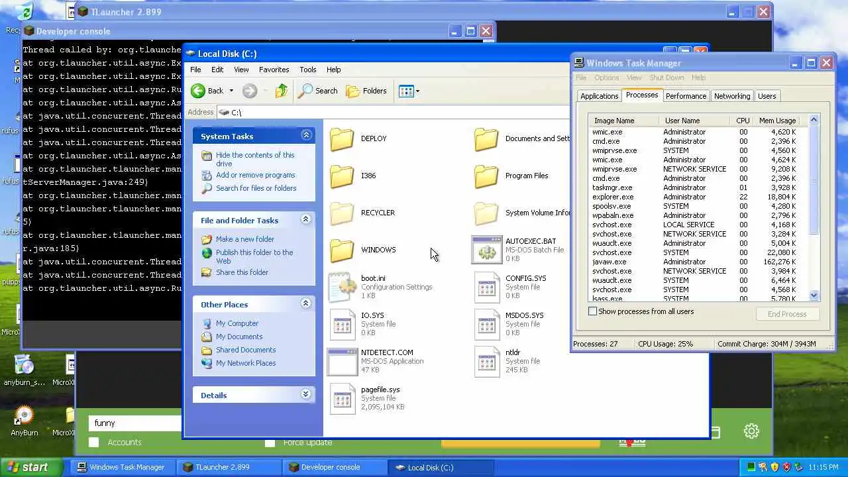Select the taskmgr.exe process row
Viewport: 848px width, 477px height.
[698, 187]
